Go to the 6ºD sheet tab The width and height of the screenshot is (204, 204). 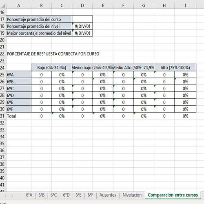(x=66, y=195)
